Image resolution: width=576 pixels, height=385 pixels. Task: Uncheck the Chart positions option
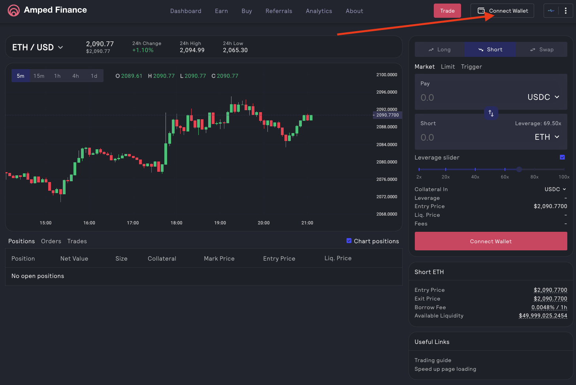tap(348, 240)
